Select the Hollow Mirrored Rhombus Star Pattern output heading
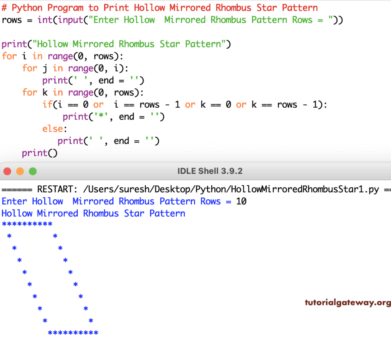The image size is (391, 338). pos(93,213)
